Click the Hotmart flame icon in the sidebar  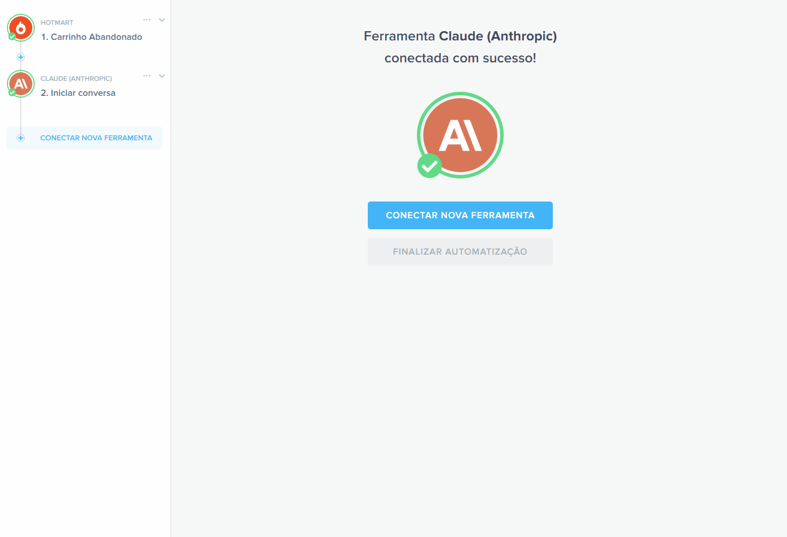click(x=21, y=28)
